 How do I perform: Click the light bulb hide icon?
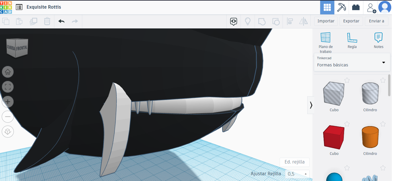coord(247,21)
